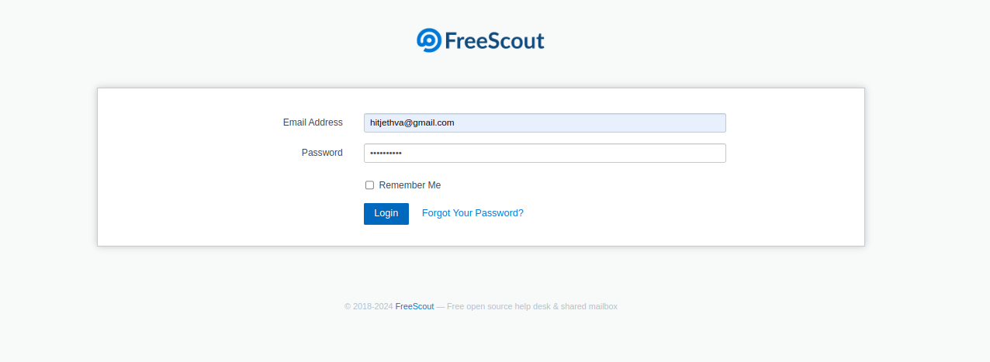
Task: Click the Email Address field label
Action: click(x=313, y=122)
